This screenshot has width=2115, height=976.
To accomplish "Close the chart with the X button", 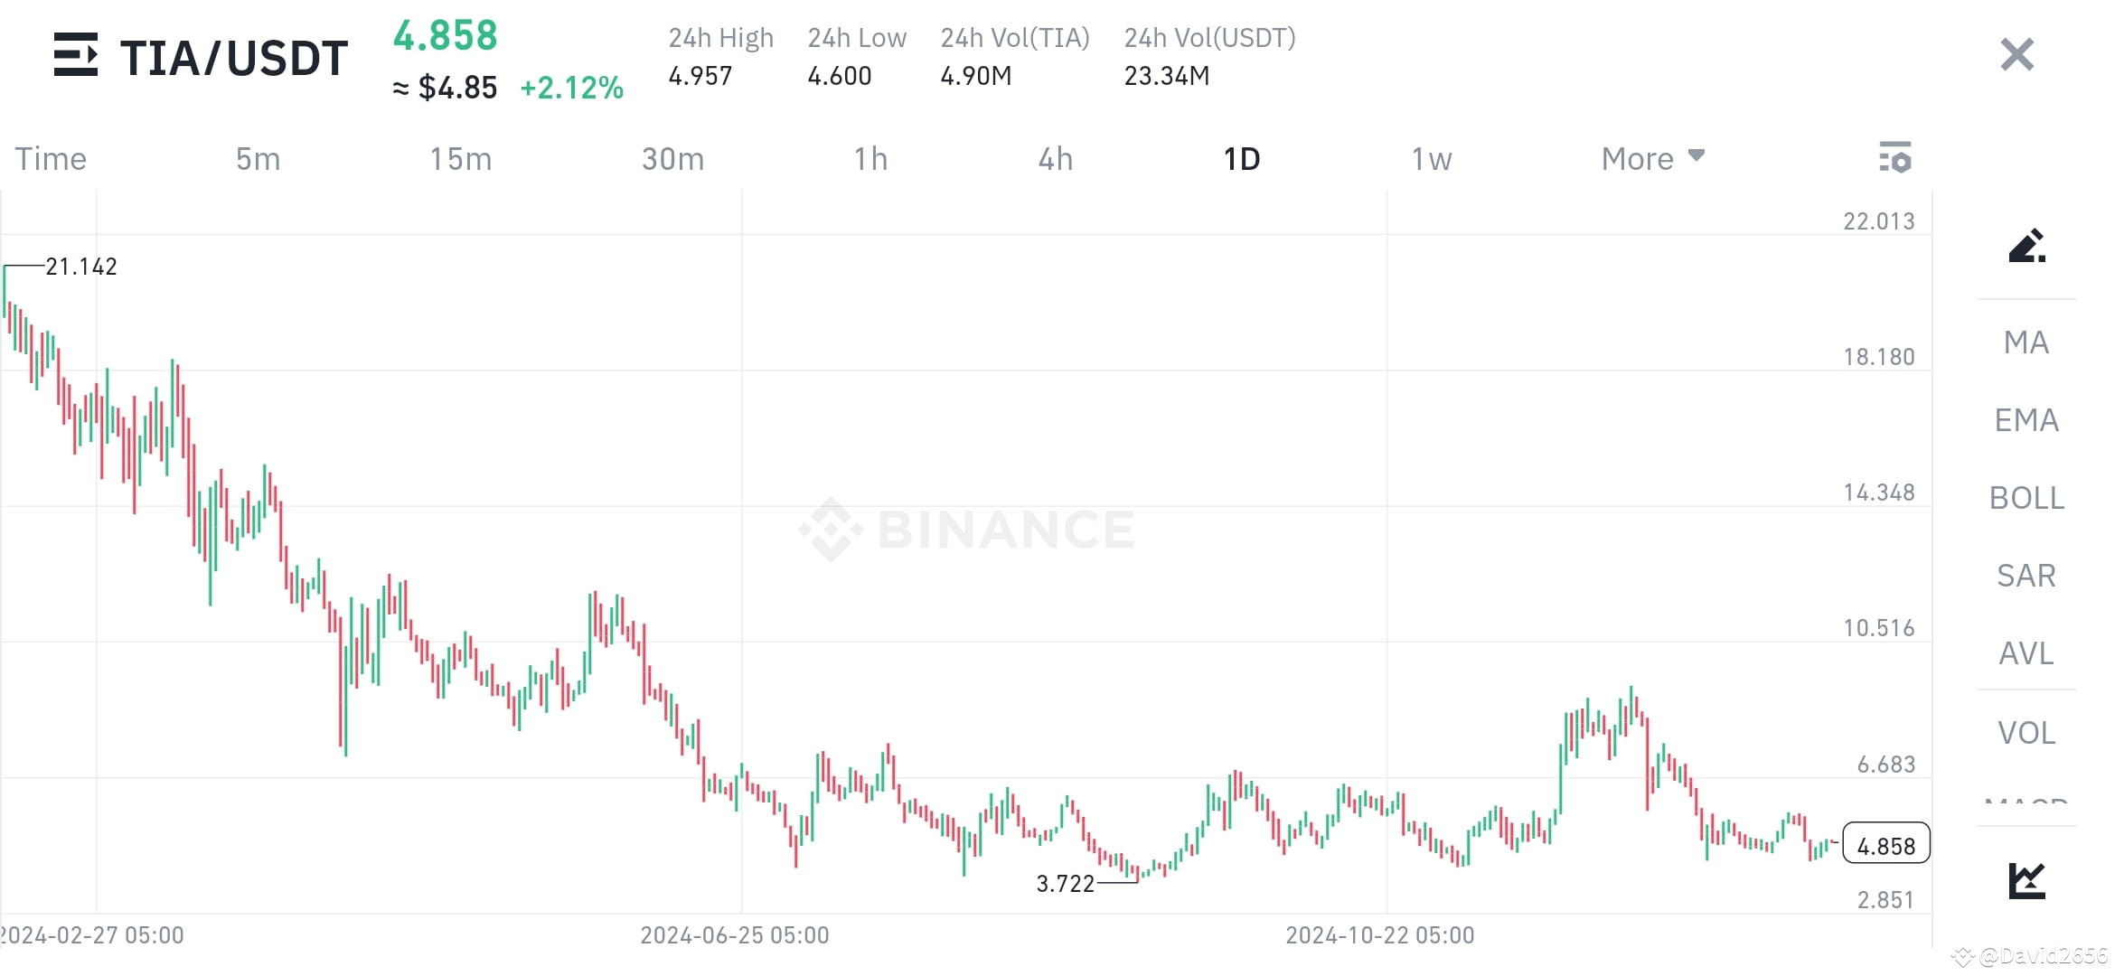I will coord(2016,55).
